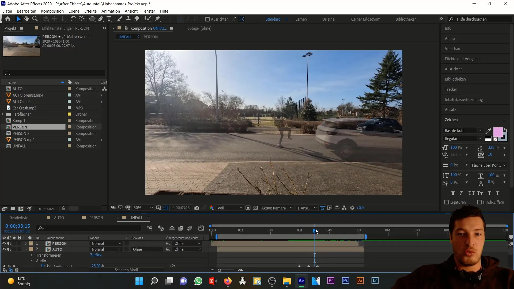Click the Datei menu item
The image size is (514, 289).
7,11
